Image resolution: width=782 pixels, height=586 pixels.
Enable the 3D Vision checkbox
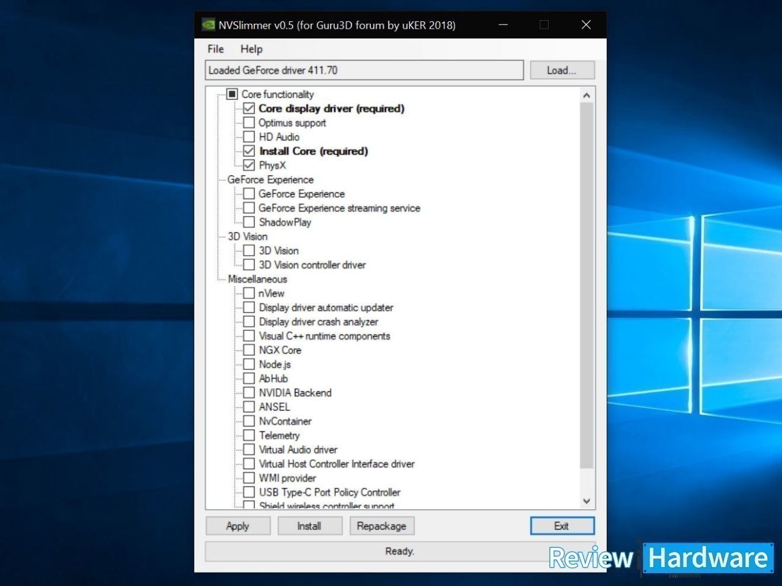pyautogui.click(x=249, y=250)
